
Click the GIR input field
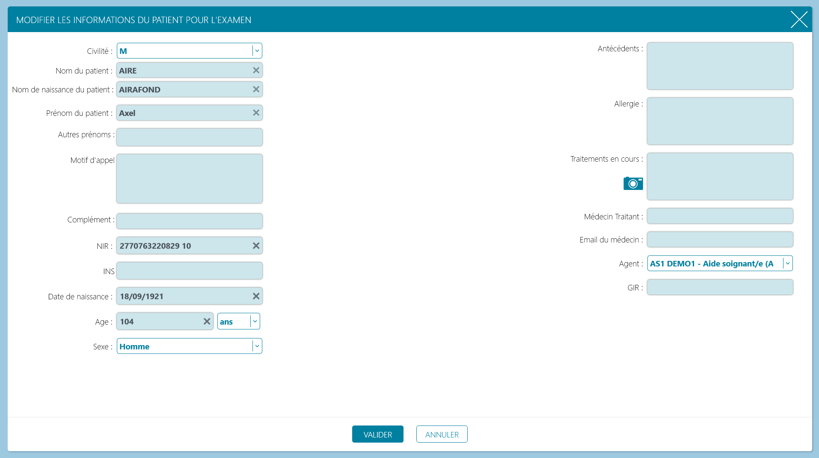tap(720, 287)
